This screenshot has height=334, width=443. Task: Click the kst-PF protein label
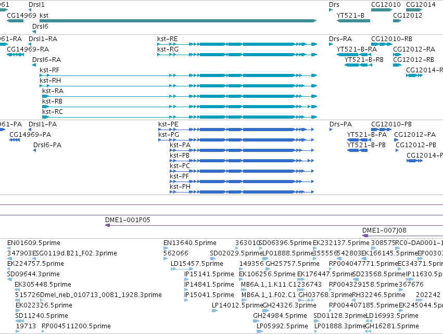click(180, 176)
